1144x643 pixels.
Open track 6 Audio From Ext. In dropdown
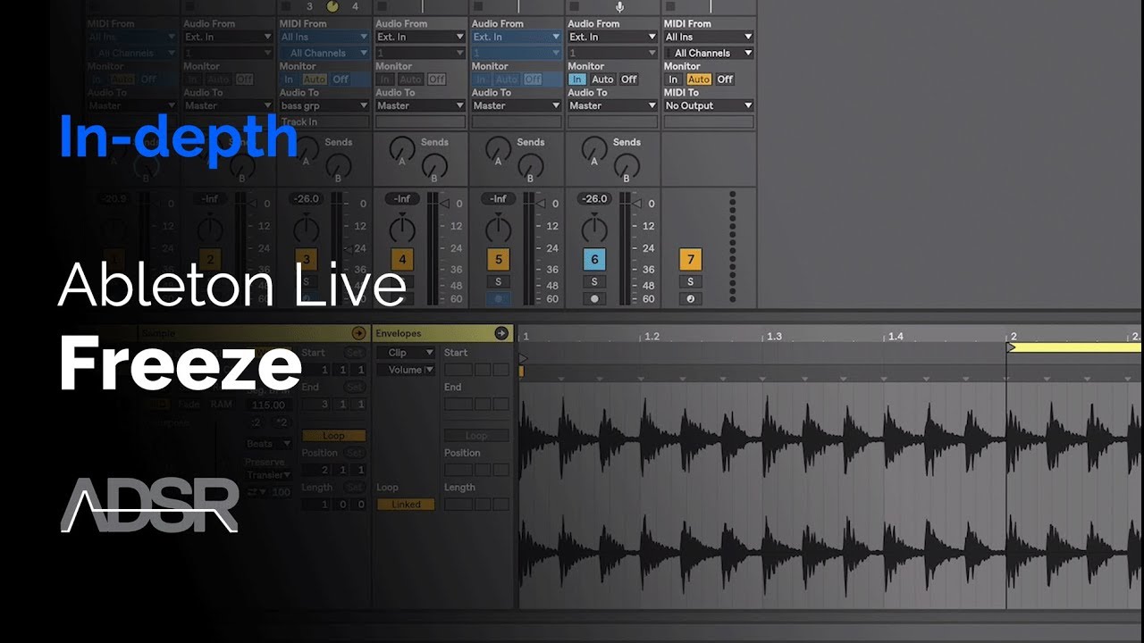click(612, 37)
